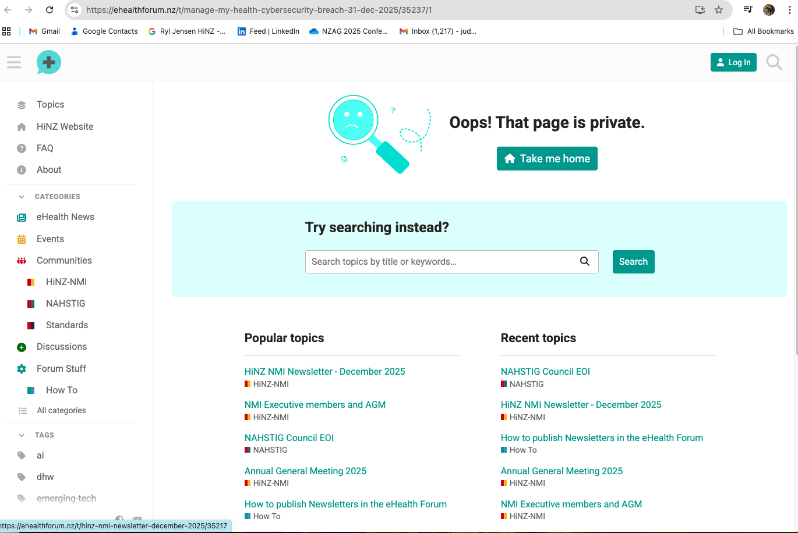Image resolution: width=798 pixels, height=533 pixels.
Task: Open Topics in the sidebar
Action: click(50, 105)
